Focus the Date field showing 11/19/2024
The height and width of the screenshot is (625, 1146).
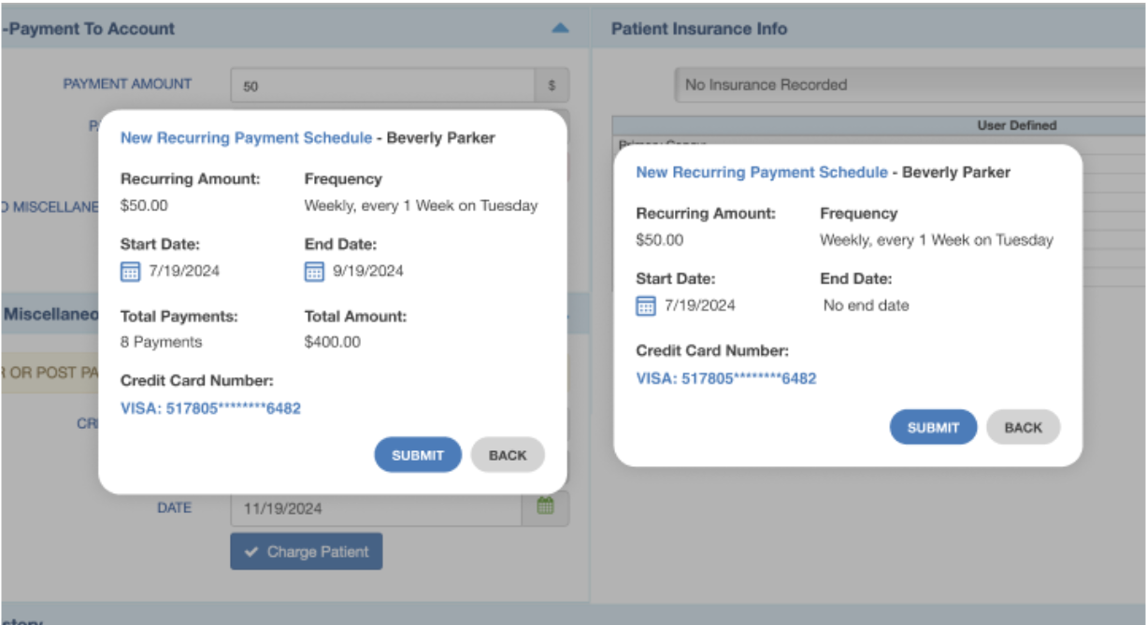(x=376, y=509)
